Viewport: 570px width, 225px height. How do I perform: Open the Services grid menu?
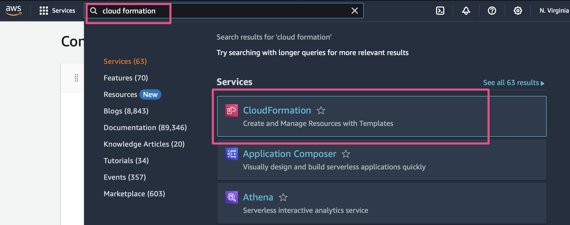57,11
